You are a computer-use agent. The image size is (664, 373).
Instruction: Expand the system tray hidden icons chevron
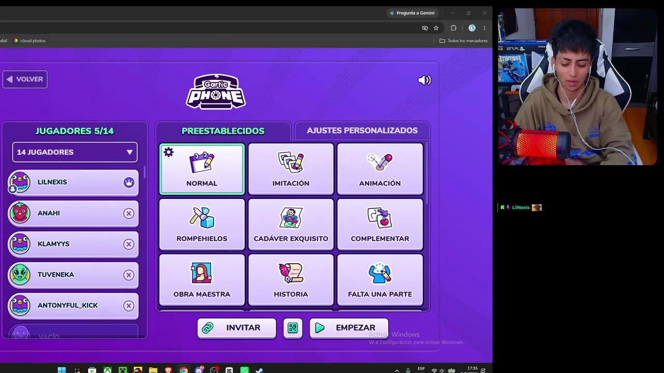[397, 370]
